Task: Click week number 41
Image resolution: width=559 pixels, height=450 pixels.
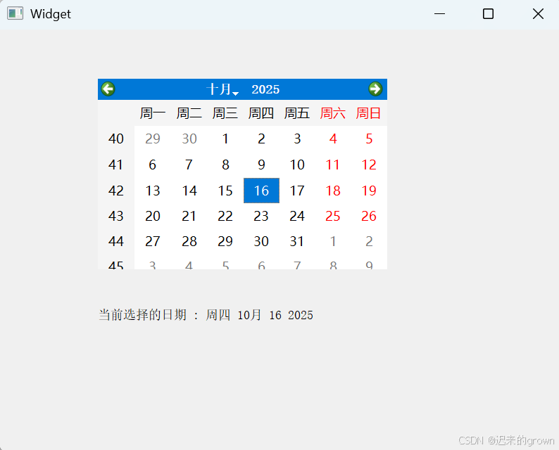Action: point(116,165)
